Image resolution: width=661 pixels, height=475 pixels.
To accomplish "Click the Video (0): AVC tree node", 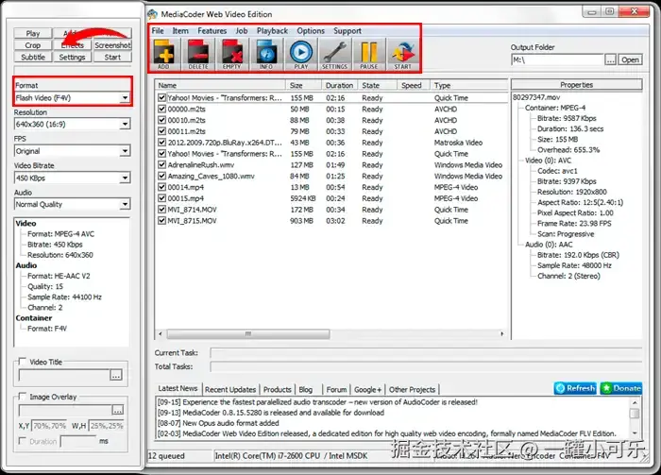I will (548, 161).
